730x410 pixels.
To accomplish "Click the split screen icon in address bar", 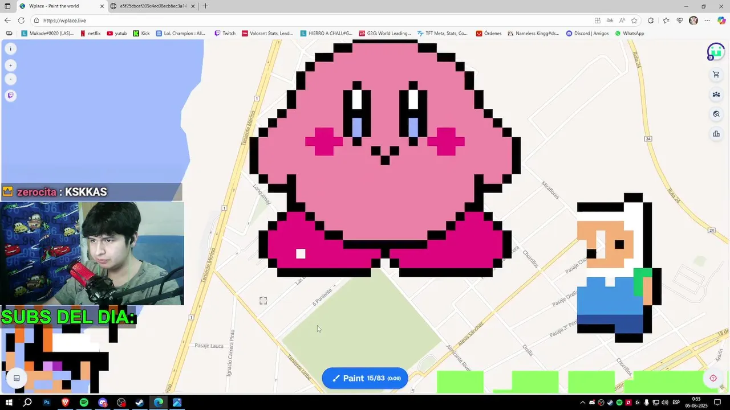I will click(597, 20).
